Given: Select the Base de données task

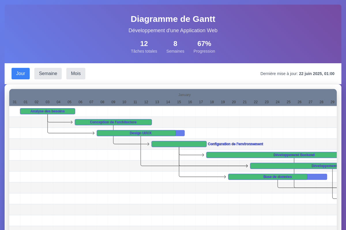Looking at the screenshot, I should 268,177.
